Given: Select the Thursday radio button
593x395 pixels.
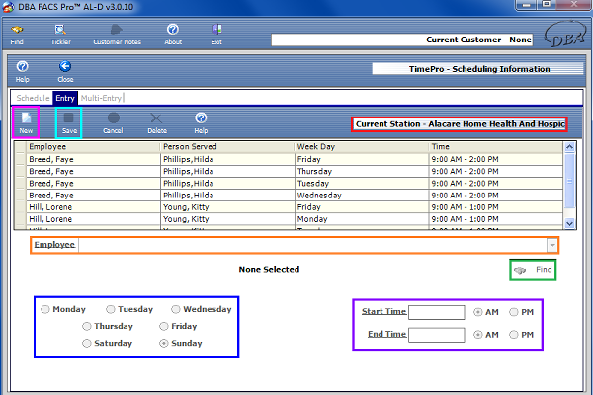Looking at the screenshot, I should coord(87,326).
